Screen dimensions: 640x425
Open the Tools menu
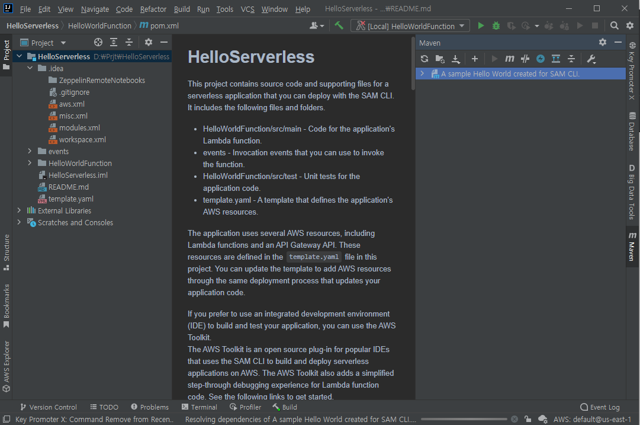point(224,9)
